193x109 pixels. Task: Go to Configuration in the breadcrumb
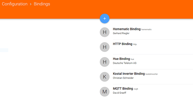(x=15, y=4)
